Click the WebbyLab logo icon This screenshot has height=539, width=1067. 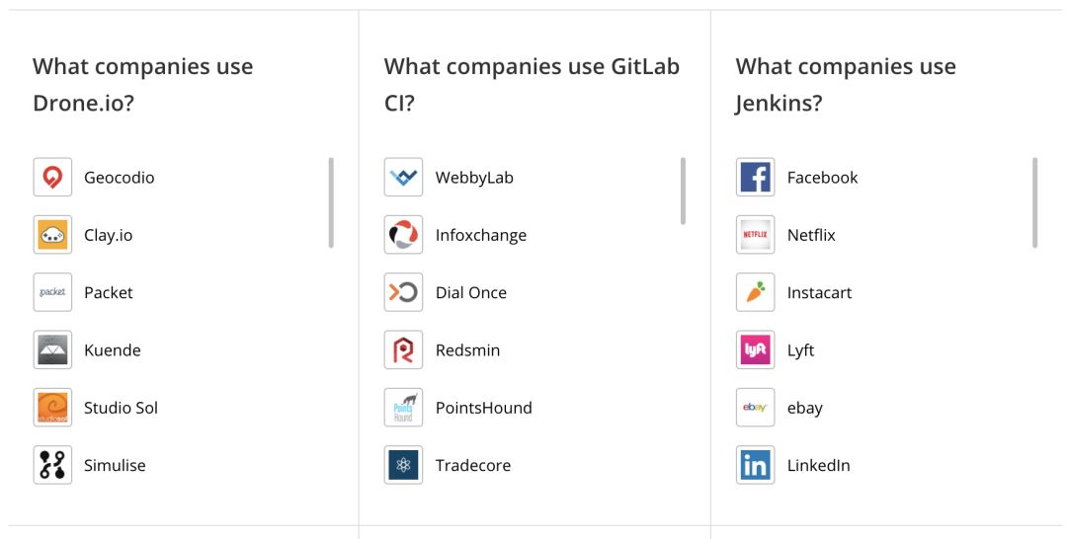pyautogui.click(x=403, y=178)
